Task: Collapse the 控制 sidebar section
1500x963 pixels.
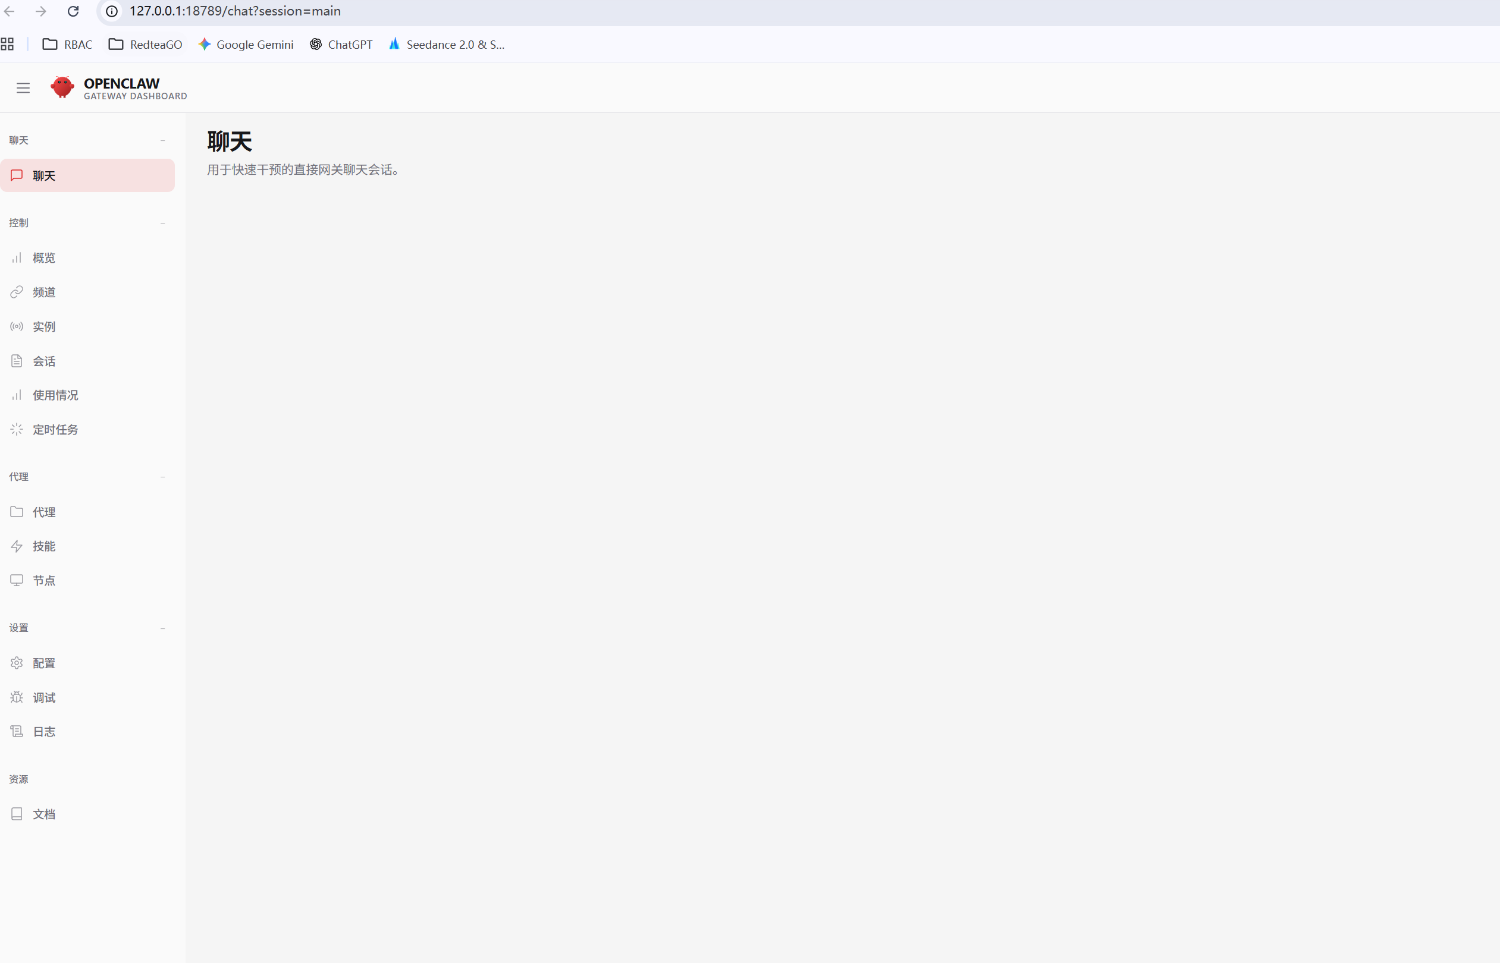Action: tap(162, 224)
